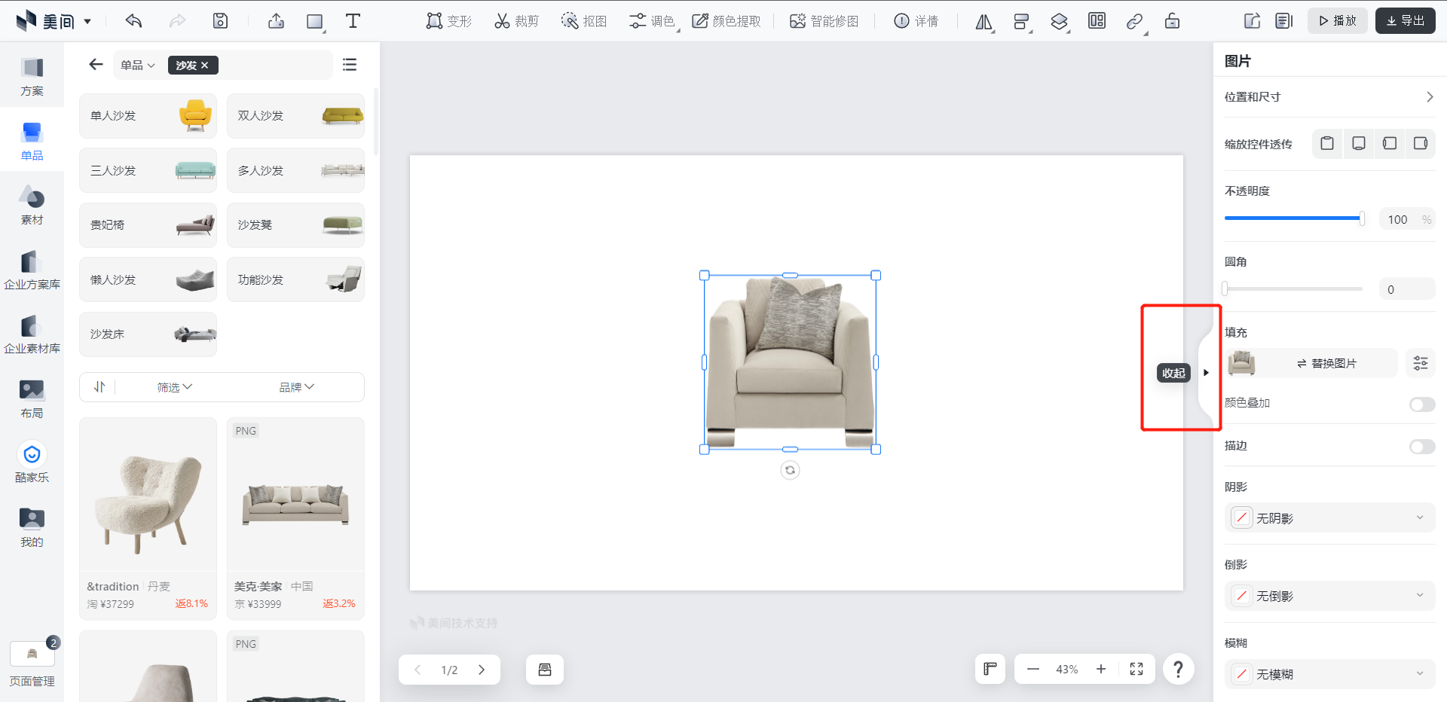Open the 无倒影 reflection dropdown
The width and height of the screenshot is (1447, 702).
click(1329, 596)
